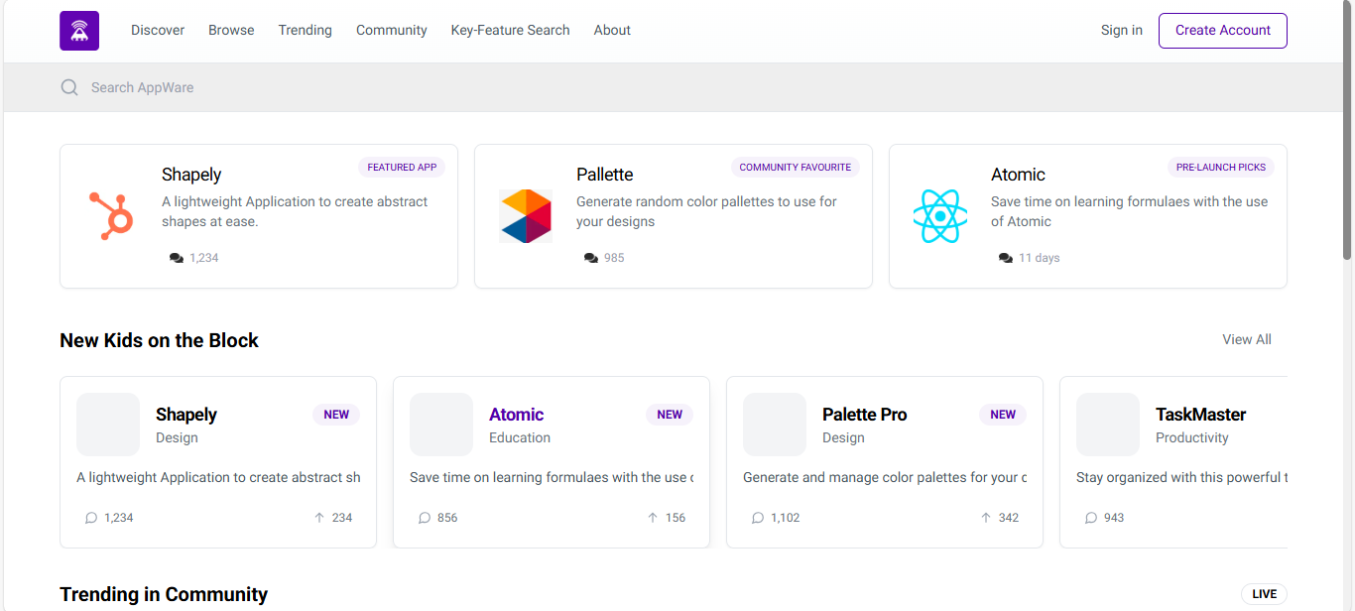
Task: Click the Create Account button
Action: (x=1222, y=30)
